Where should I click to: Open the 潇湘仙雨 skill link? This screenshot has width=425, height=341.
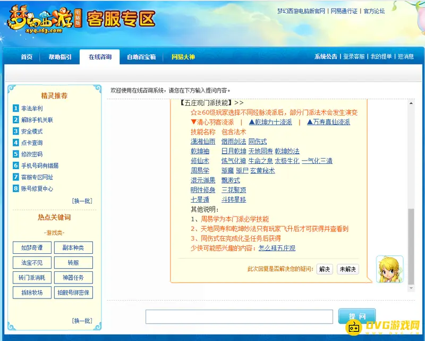click(203, 142)
